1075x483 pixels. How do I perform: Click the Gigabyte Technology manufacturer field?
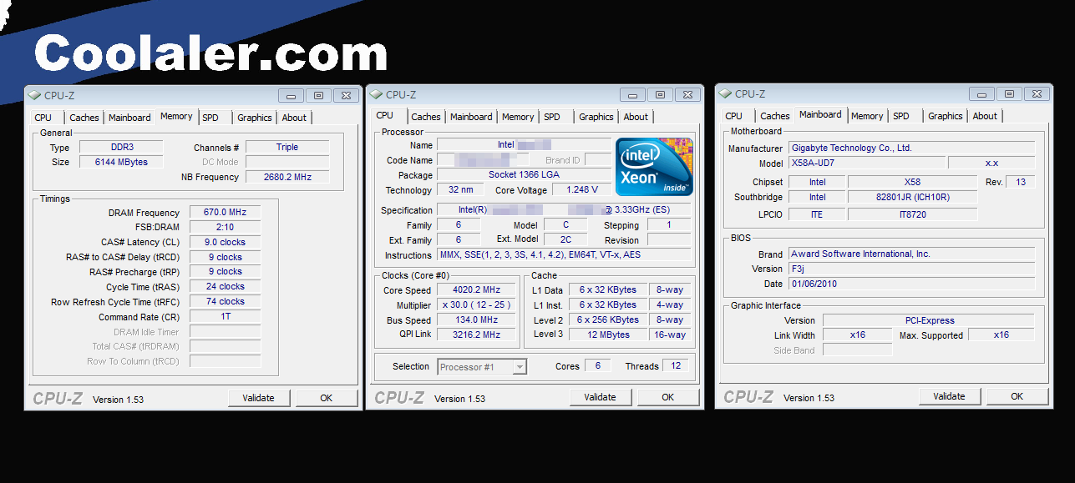point(910,148)
